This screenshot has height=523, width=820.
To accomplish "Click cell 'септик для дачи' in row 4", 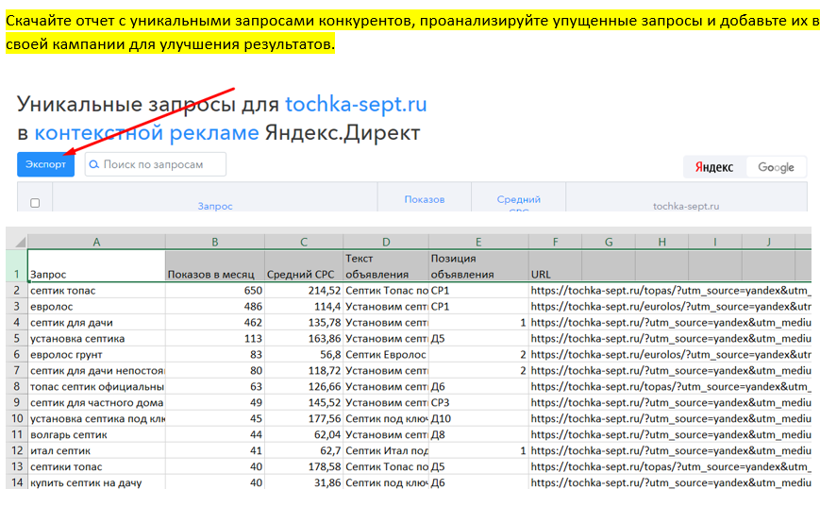I will point(96,322).
